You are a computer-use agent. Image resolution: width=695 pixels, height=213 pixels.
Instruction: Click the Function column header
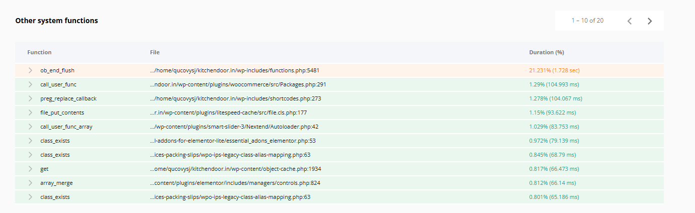click(39, 52)
